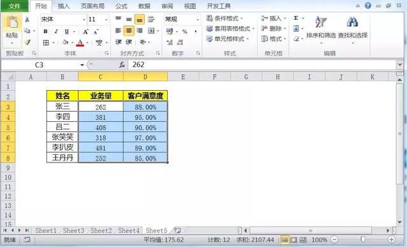
Task: Click the phonetic guide (变) icon
Action: point(99,43)
